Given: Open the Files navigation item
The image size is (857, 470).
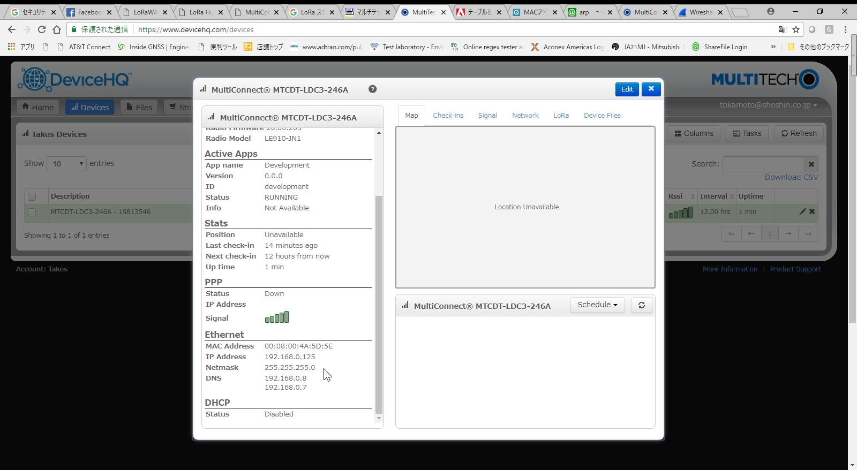Looking at the screenshot, I should 139,107.
